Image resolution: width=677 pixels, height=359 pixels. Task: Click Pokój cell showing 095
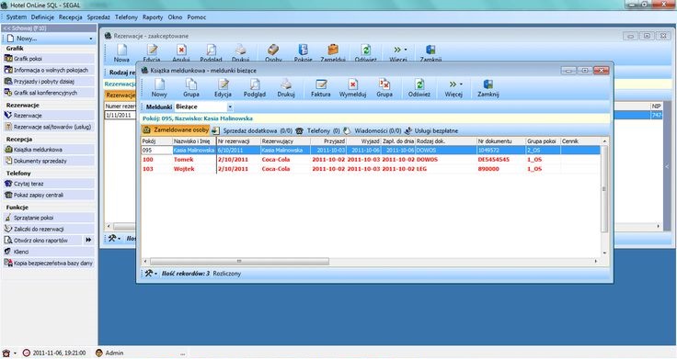(x=156, y=150)
